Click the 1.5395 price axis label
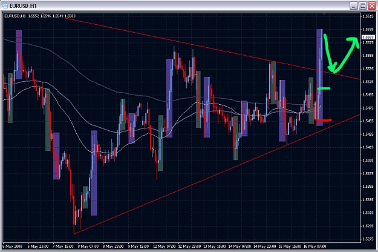This screenshot has width=378, height=252. tap(368, 161)
